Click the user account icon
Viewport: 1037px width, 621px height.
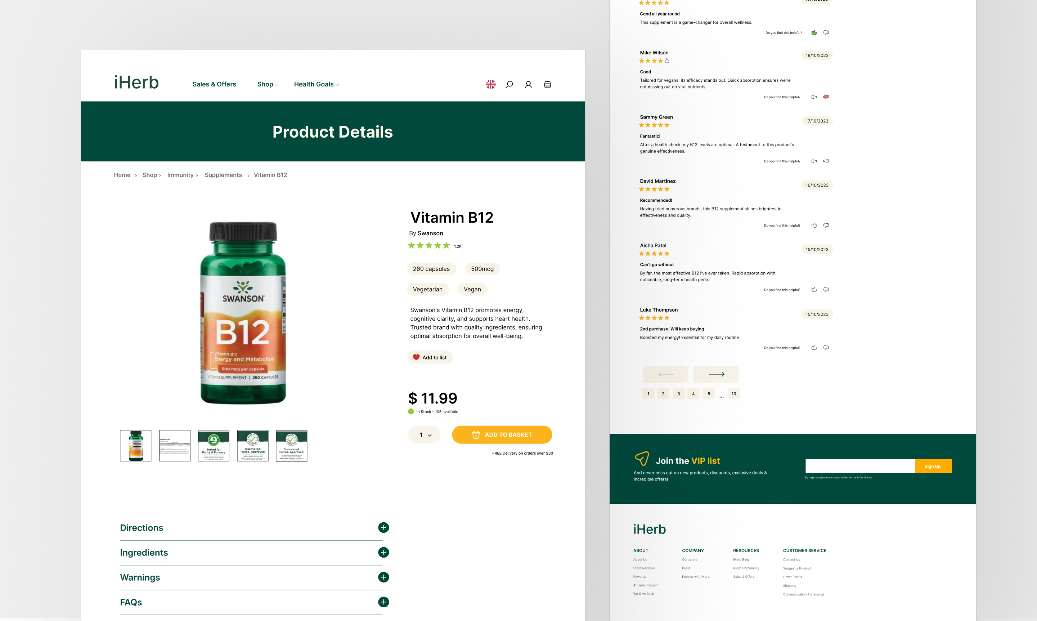528,85
